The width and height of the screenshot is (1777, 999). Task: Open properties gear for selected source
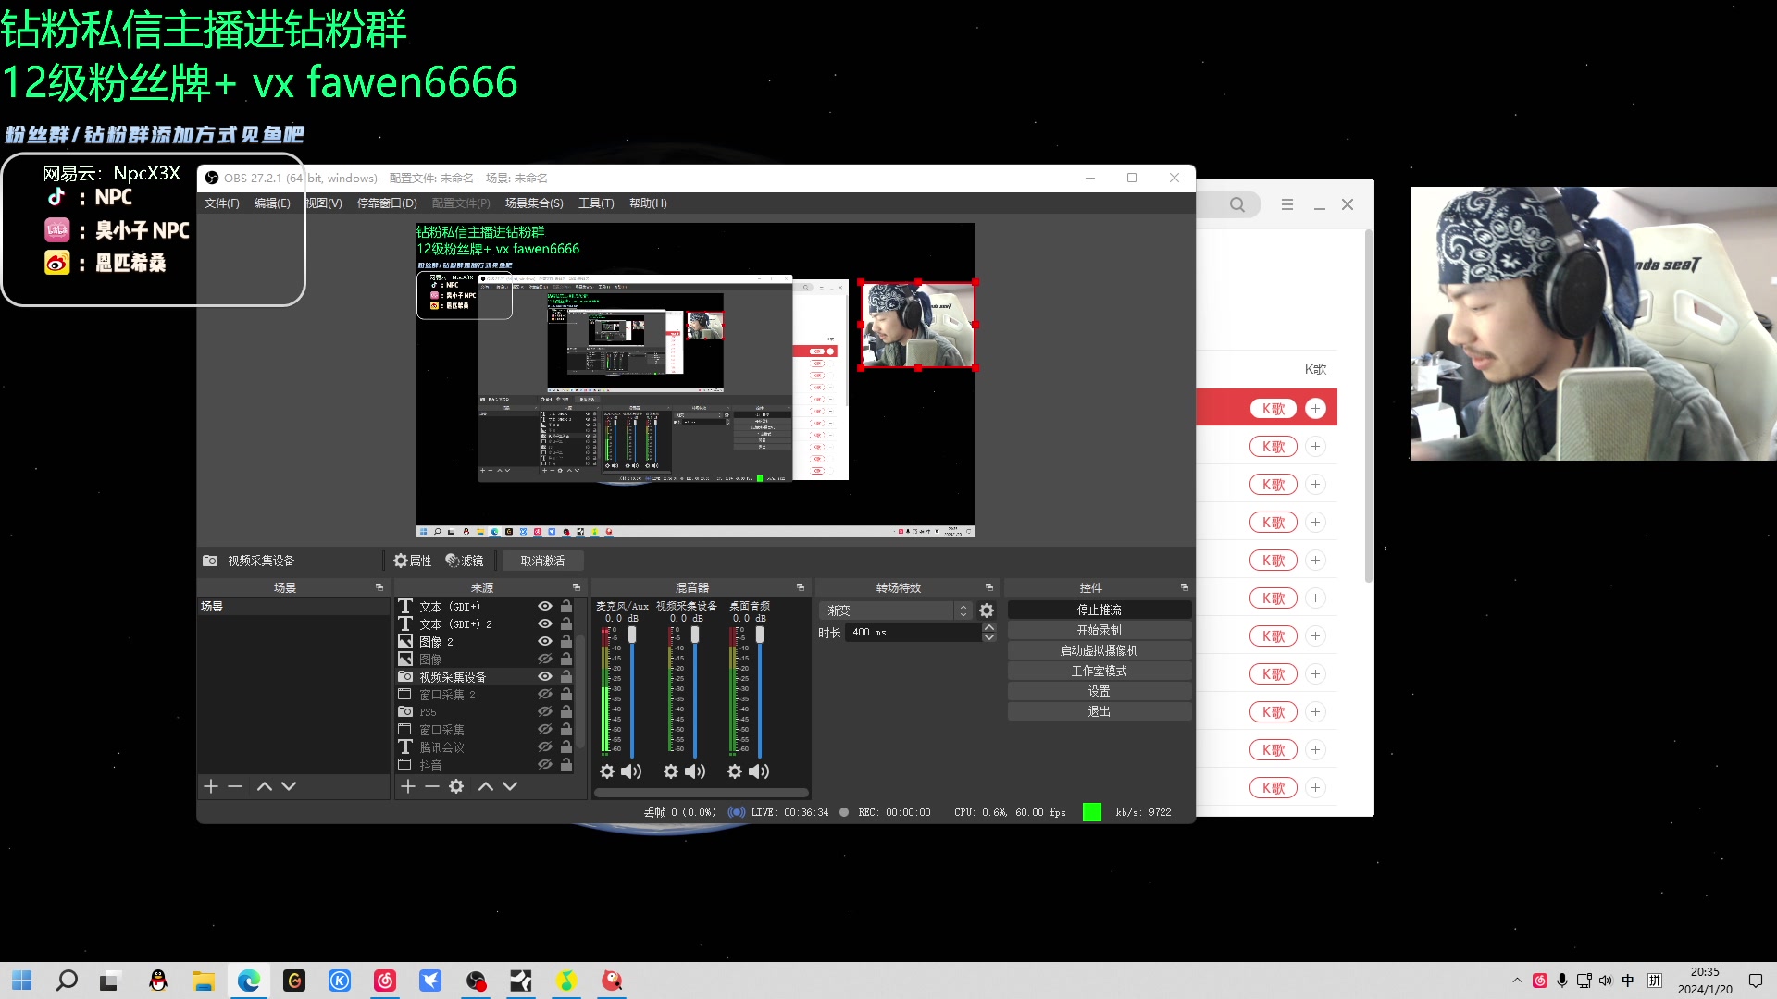[412, 561]
